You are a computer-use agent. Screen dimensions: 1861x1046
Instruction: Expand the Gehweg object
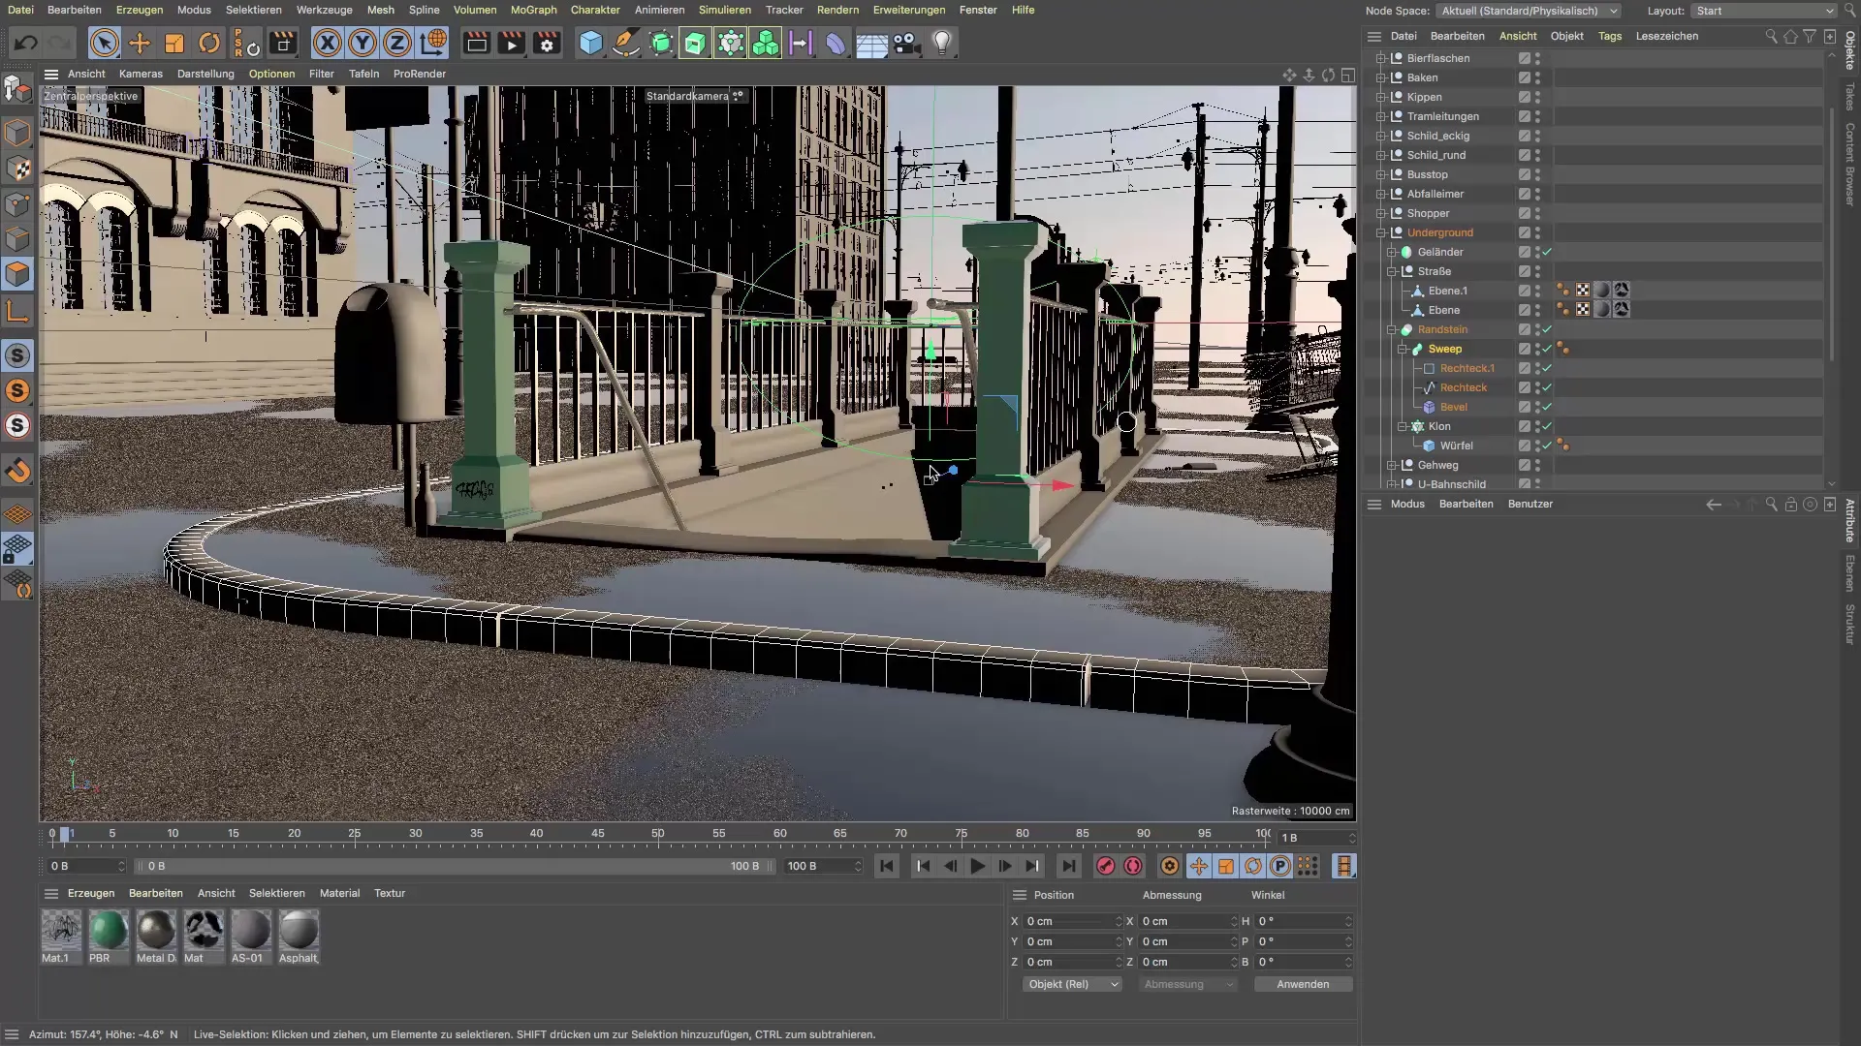tap(1392, 465)
